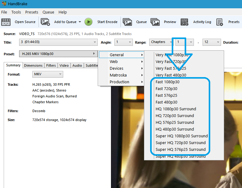Click the Decomb filter text
The height and width of the screenshot is (188, 242).
click(x=39, y=111)
